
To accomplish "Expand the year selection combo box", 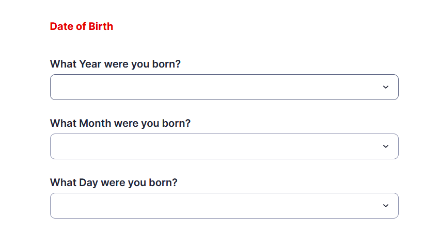I will [x=224, y=87].
